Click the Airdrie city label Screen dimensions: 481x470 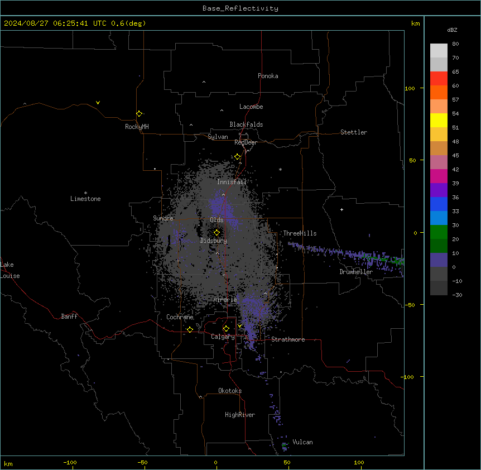click(x=225, y=300)
